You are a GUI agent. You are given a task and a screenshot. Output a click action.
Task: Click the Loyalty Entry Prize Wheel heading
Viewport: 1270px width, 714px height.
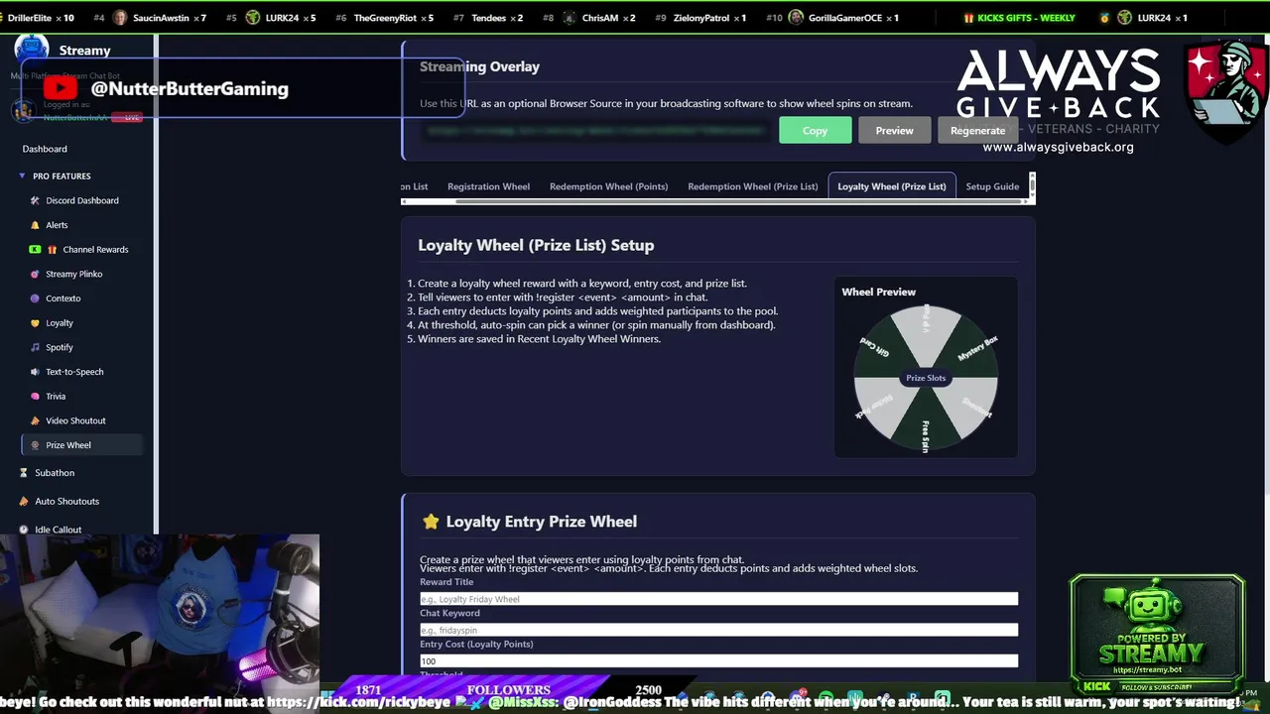pos(541,521)
